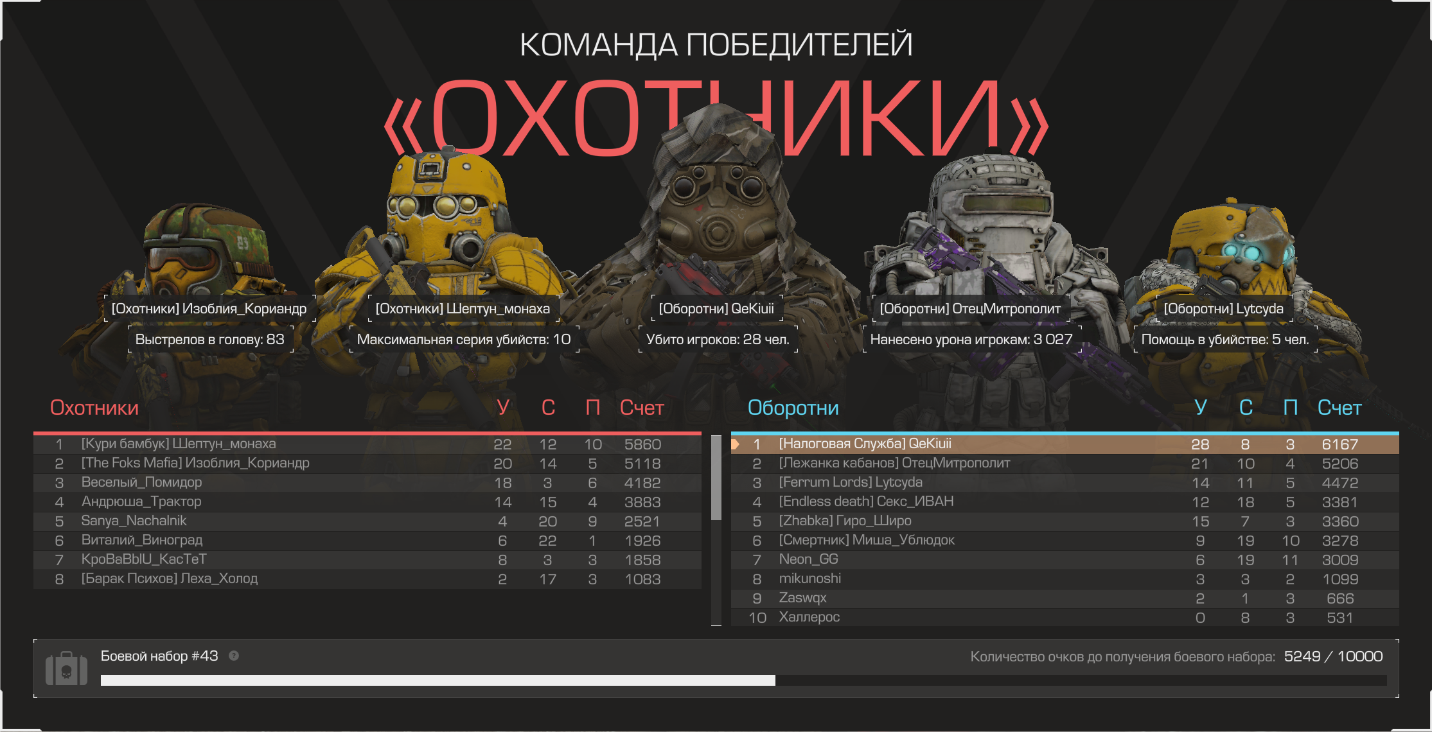Select the Веселый_Помидор row
This screenshot has height=732, width=1432.
[367, 483]
